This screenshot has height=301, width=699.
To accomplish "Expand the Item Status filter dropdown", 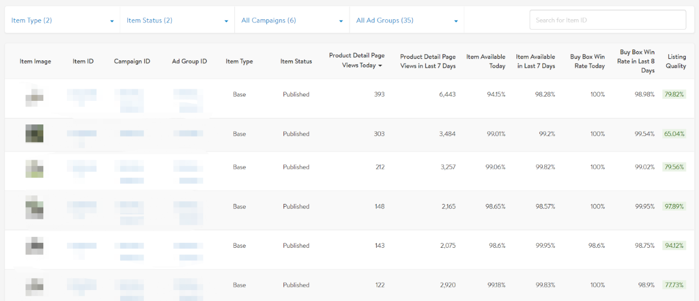I will 177,20.
